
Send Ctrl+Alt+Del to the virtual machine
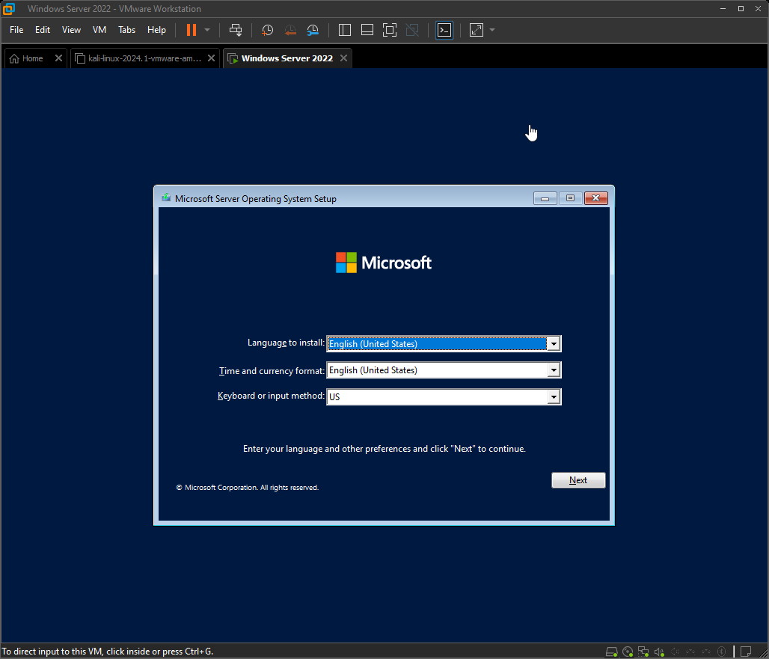click(x=236, y=30)
